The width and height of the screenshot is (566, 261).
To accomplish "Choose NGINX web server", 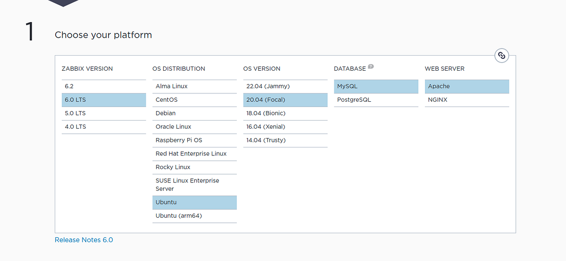I will click(x=467, y=100).
